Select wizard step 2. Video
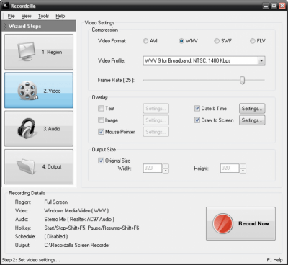This screenshot has height=265, width=288. (x=39, y=90)
